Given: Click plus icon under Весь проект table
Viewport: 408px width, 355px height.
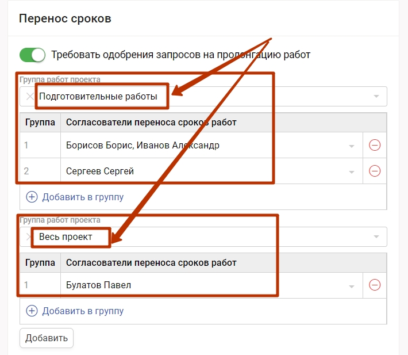Looking at the screenshot, I should [x=32, y=311].
